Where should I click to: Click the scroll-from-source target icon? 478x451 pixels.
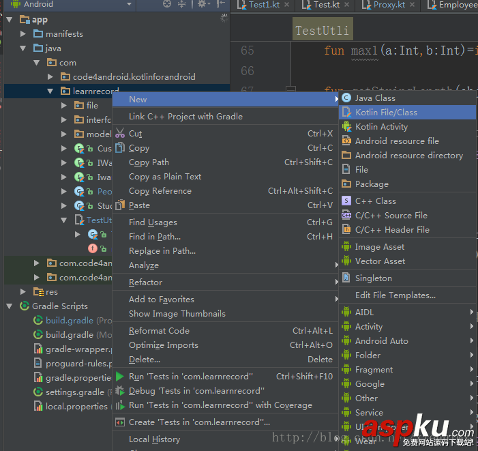click(x=167, y=4)
